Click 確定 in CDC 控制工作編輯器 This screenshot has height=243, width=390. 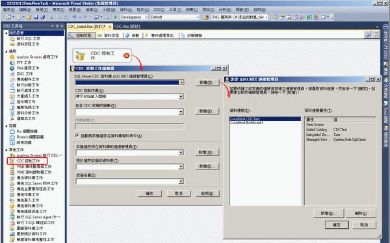click(149, 193)
